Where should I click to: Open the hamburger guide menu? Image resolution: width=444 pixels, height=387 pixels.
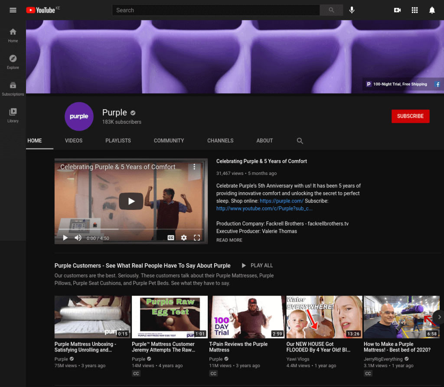click(x=13, y=10)
